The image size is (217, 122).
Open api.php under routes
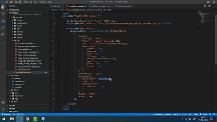click(17, 78)
